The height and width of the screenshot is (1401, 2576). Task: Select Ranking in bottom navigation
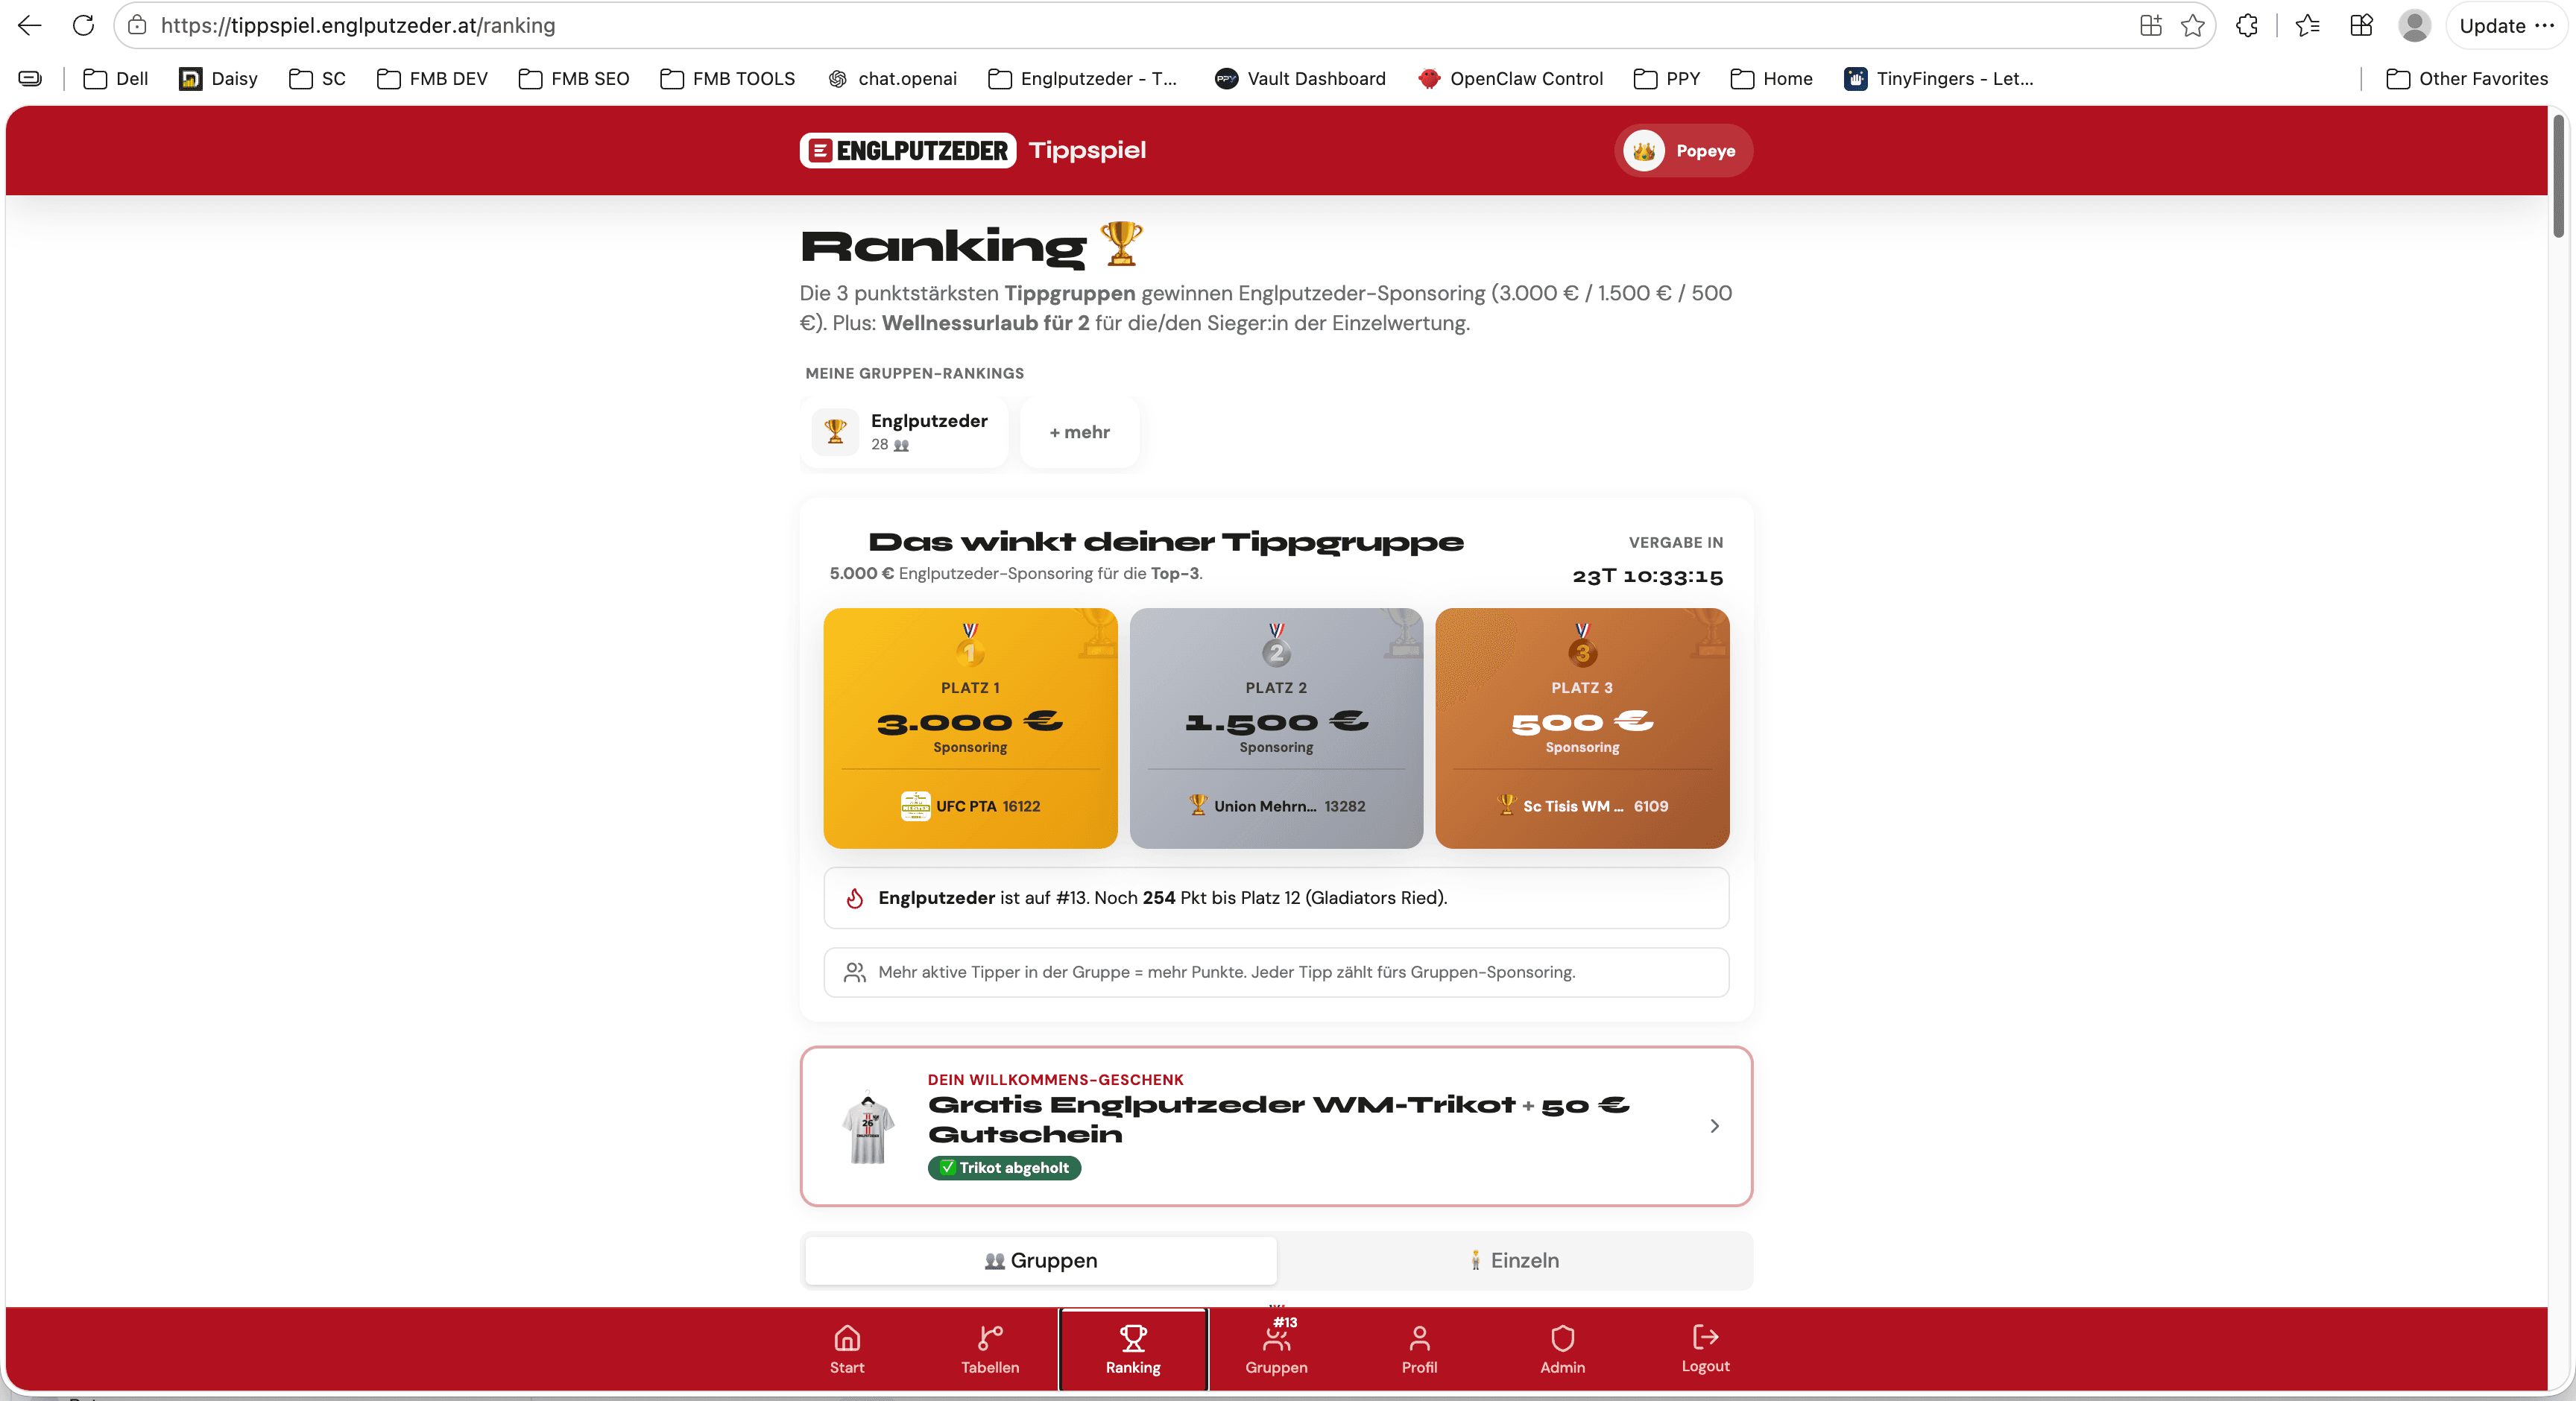[1133, 1350]
